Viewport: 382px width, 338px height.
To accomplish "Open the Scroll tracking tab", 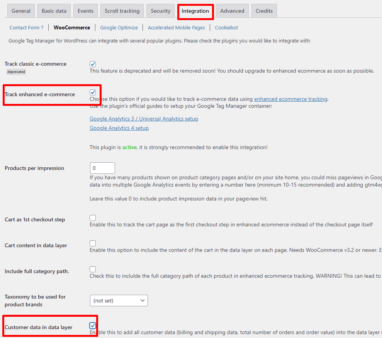I will pos(122,11).
